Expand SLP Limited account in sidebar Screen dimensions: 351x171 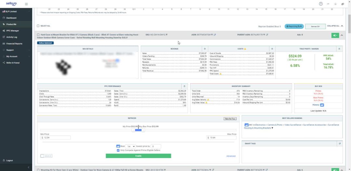pyautogui.click(x=16, y=11)
